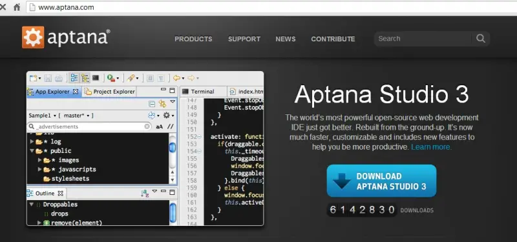Click the magnifier search button in header
The image size is (517, 242).
point(481,39)
